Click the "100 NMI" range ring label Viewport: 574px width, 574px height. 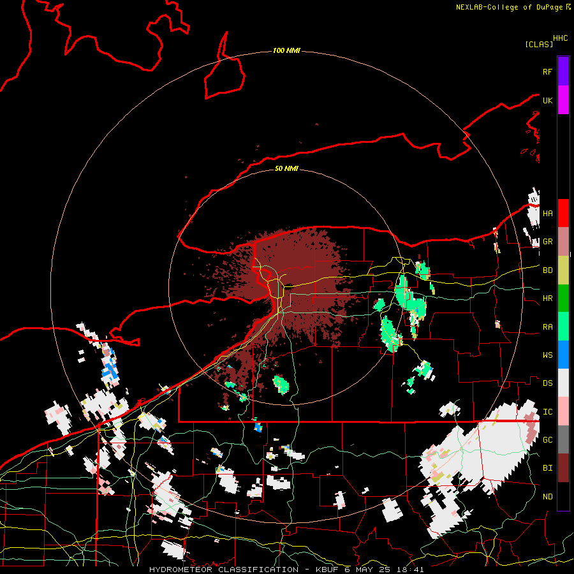click(x=286, y=50)
